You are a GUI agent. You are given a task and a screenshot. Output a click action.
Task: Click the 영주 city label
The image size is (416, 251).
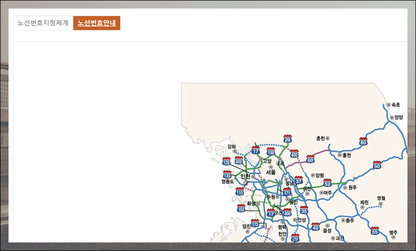(393, 233)
